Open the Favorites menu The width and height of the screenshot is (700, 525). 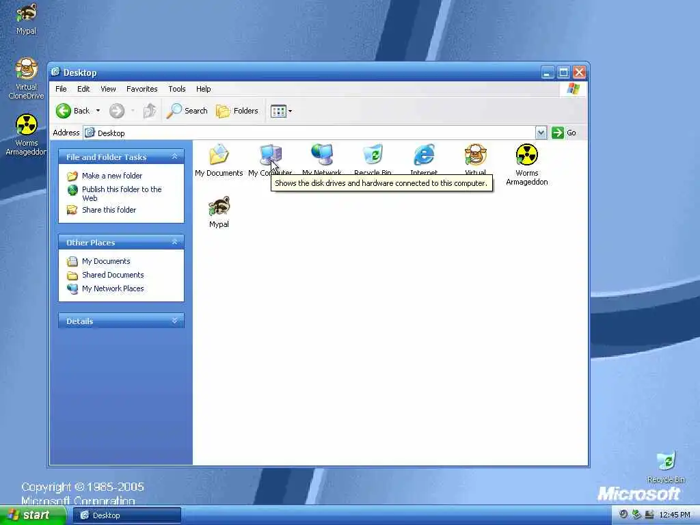[142, 89]
